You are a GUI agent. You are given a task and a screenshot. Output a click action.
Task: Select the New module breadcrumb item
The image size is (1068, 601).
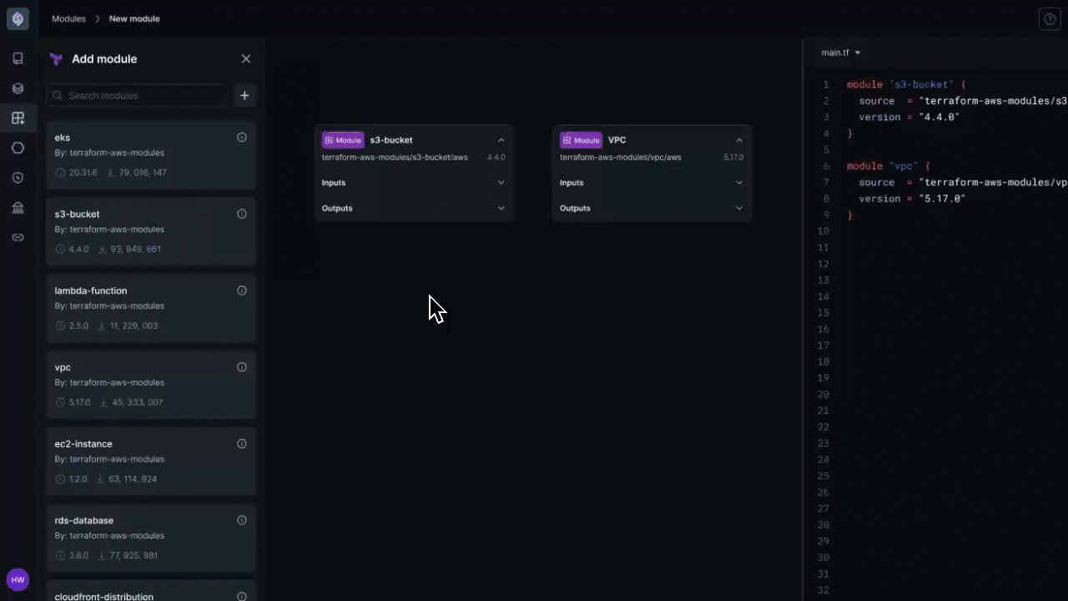pos(133,18)
